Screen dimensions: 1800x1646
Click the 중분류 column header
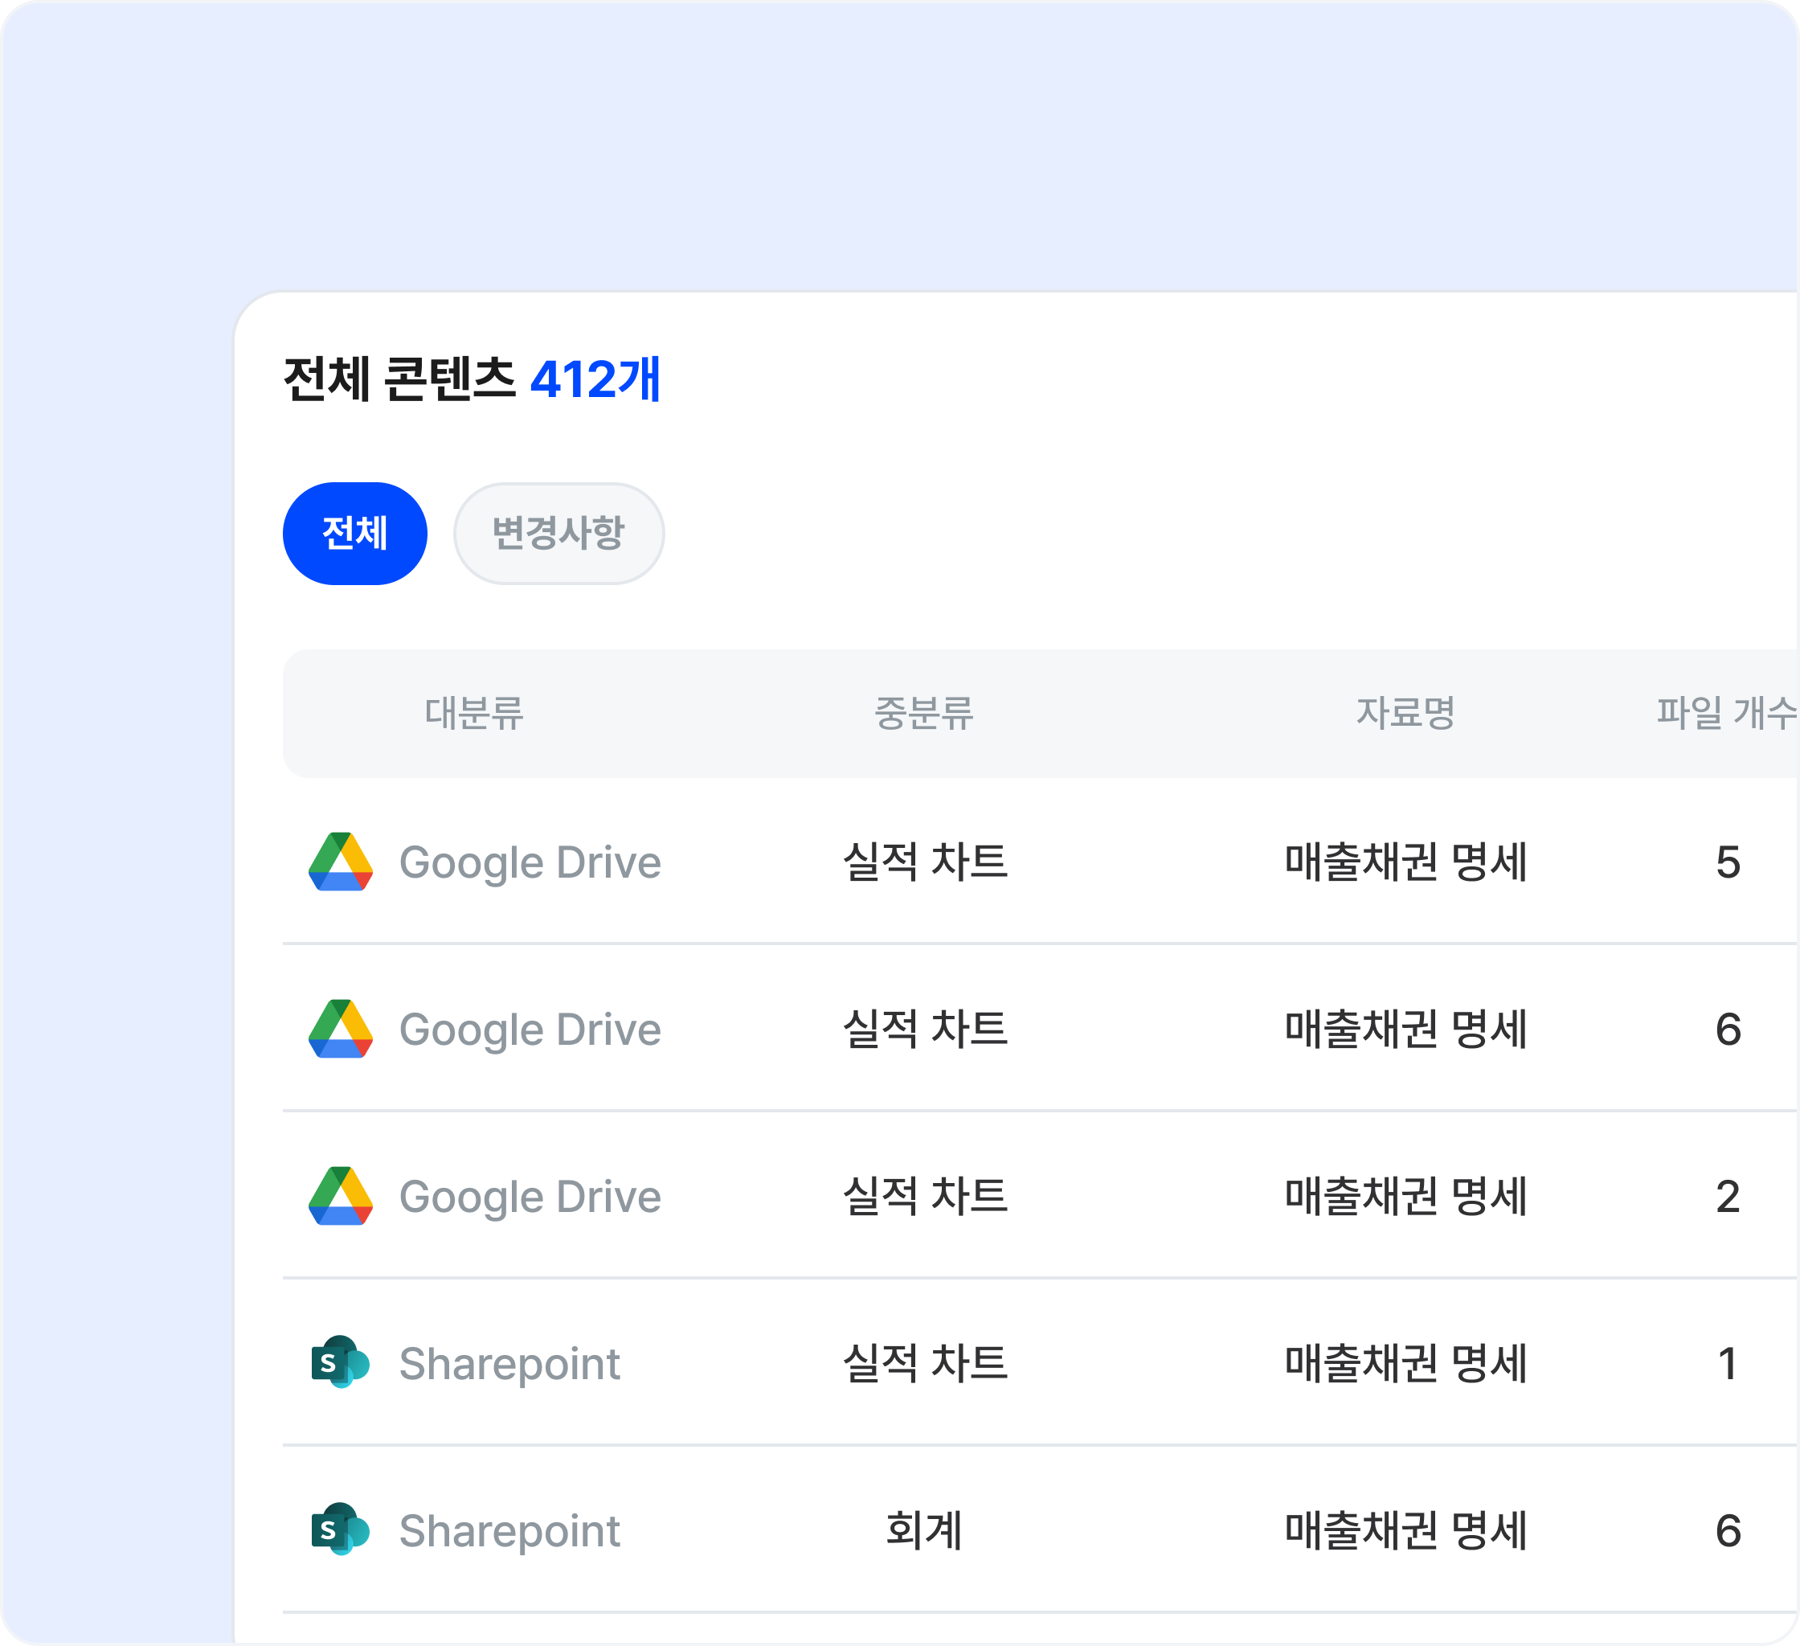click(923, 713)
